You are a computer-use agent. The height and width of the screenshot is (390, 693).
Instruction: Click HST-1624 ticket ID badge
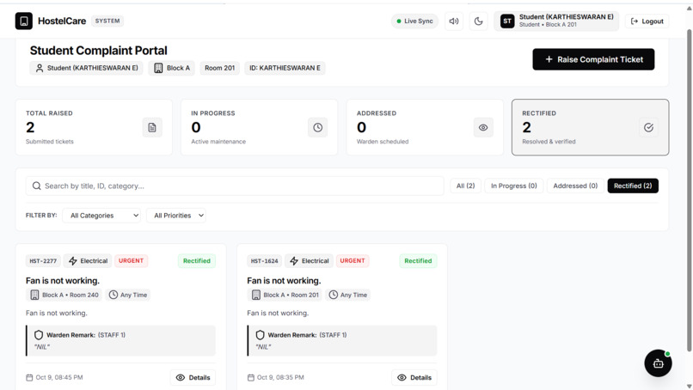tap(264, 261)
